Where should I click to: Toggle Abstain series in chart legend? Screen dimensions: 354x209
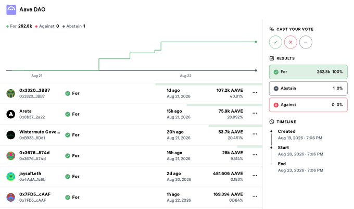point(74,26)
